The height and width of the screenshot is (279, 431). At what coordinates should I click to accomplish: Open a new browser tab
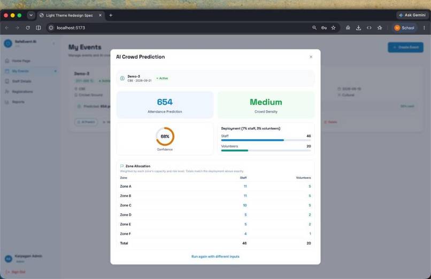click(x=111, y=15)
